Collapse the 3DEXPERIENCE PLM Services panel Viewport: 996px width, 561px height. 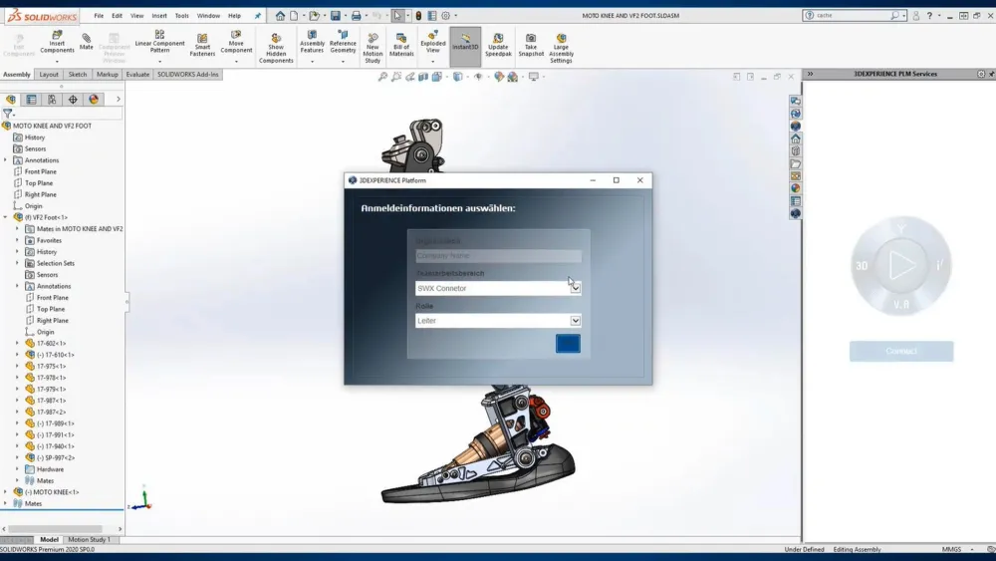[x=810, y=74]
